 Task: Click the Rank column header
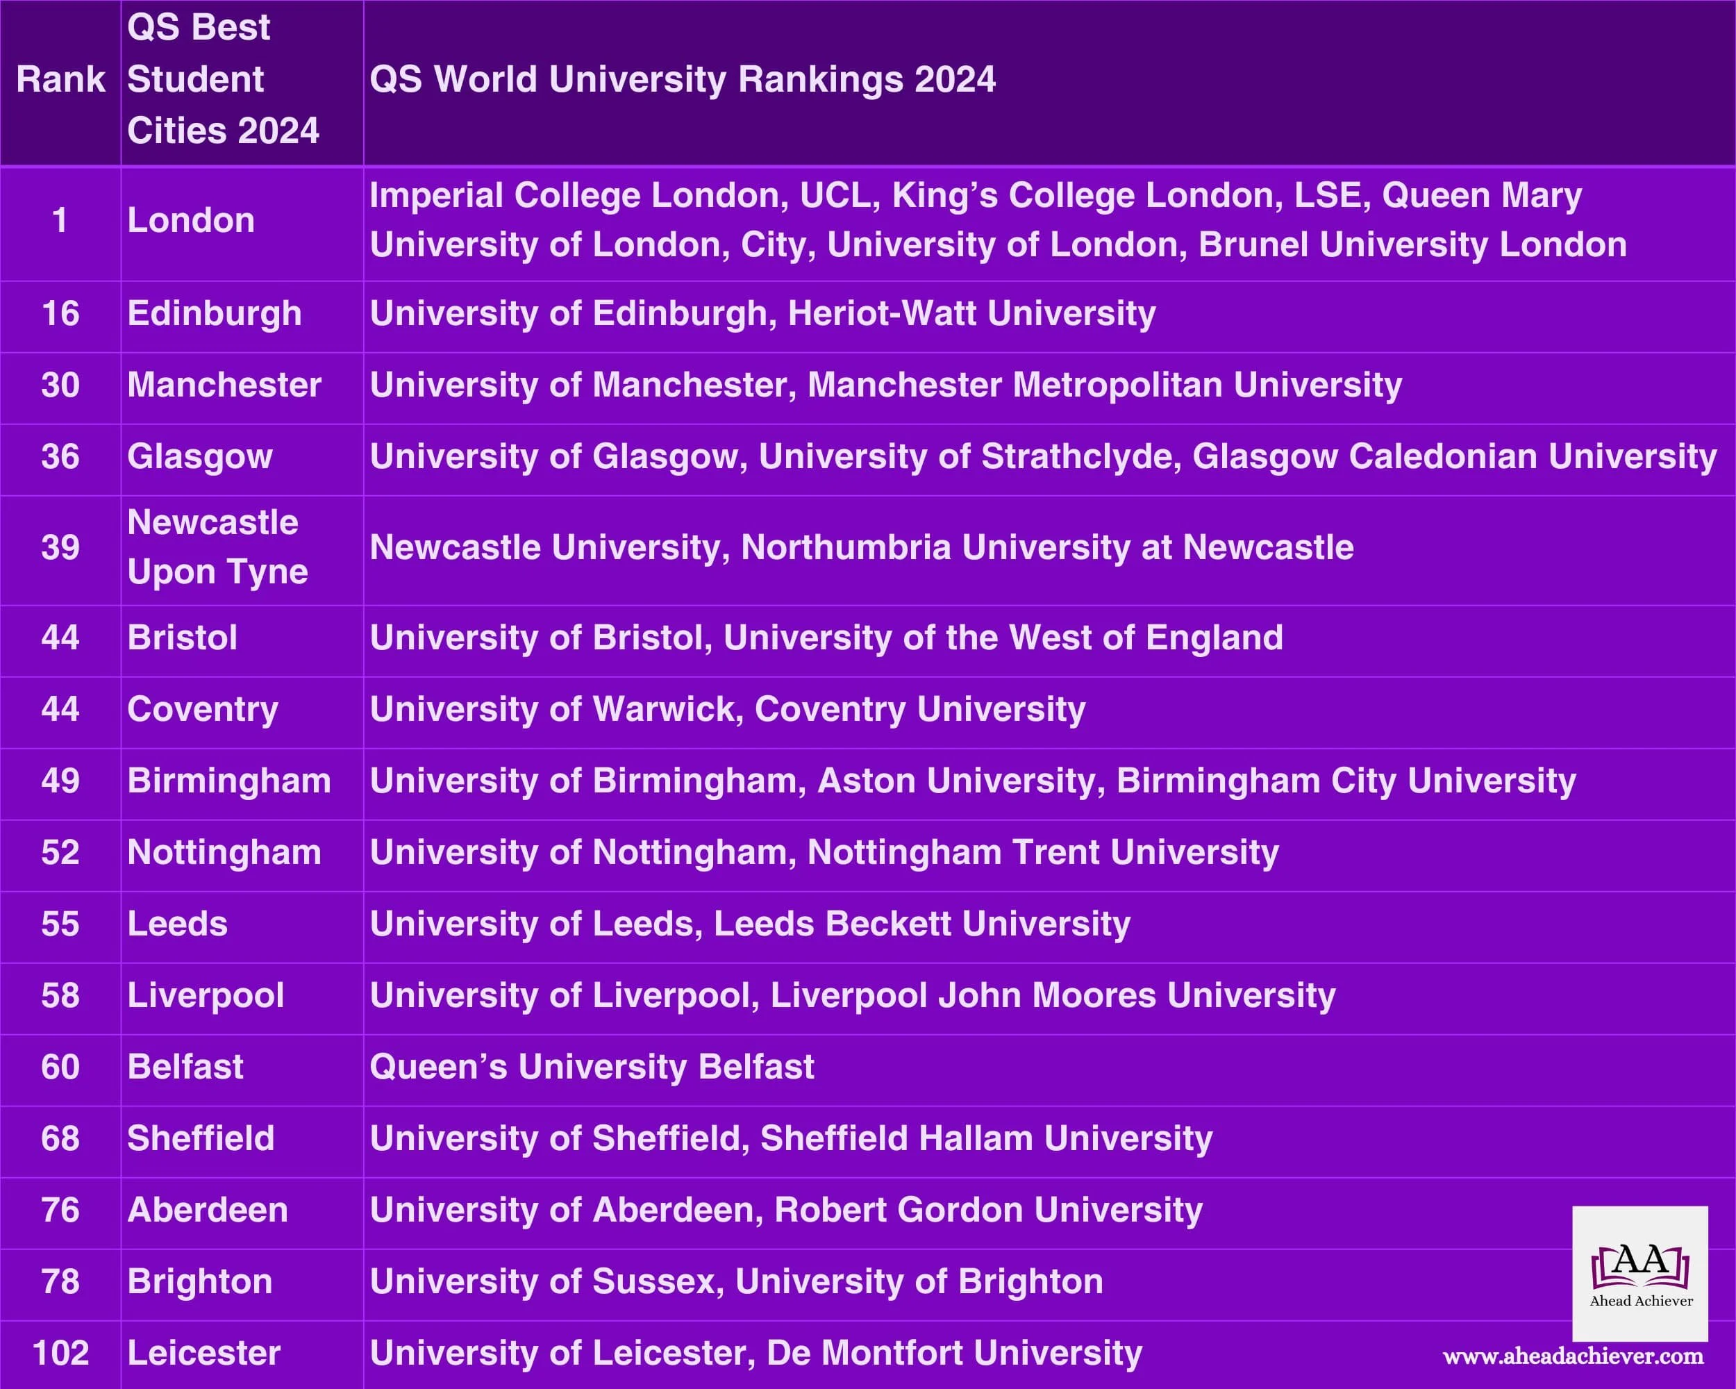pos(60,79)
